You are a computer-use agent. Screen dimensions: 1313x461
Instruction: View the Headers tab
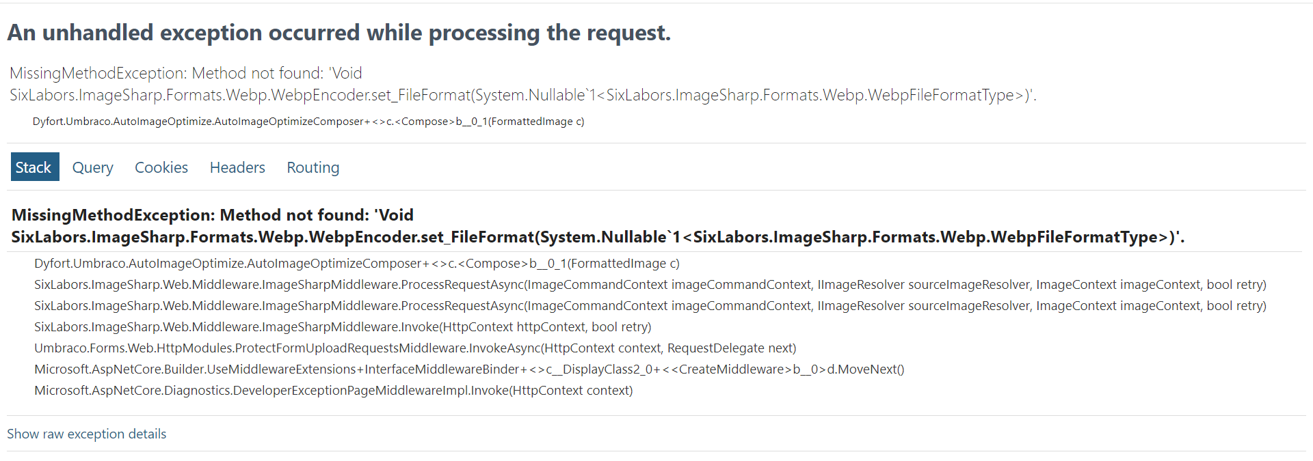(x=237, y=167)
